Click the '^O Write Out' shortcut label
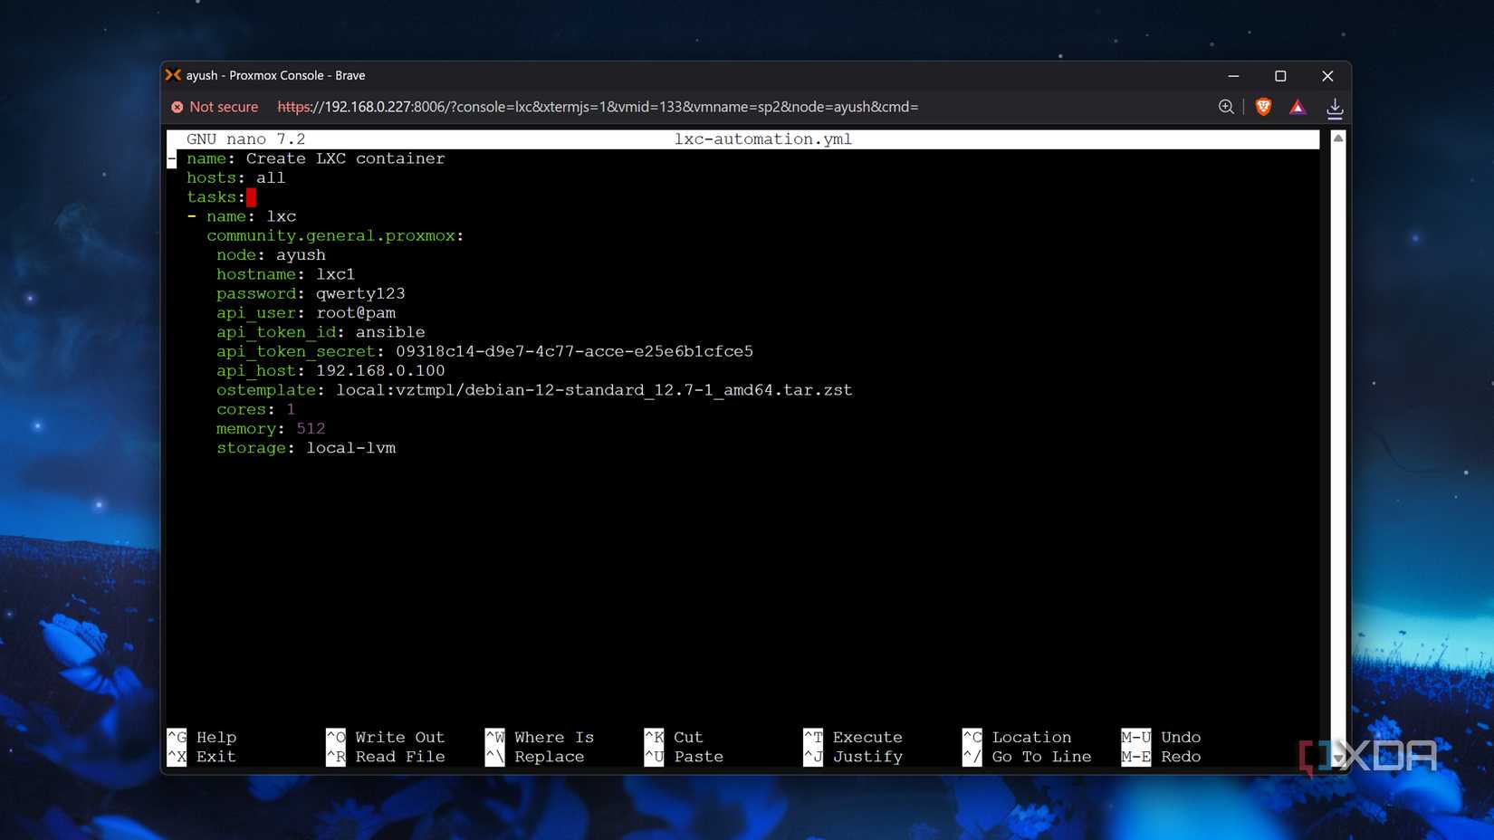 coord(386,738)
